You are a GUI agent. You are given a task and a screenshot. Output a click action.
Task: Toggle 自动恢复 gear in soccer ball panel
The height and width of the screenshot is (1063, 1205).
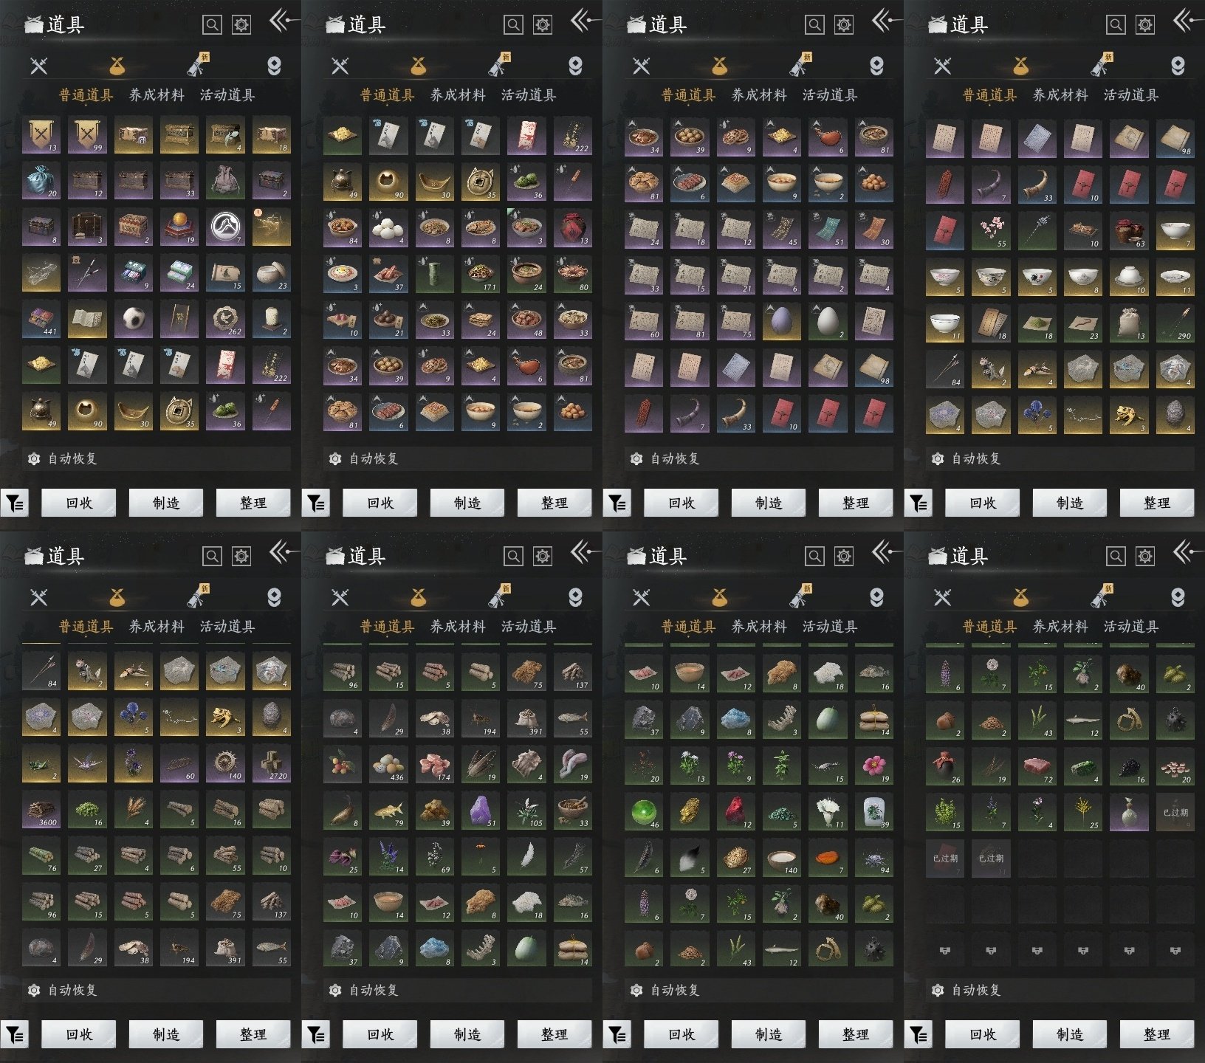click(x=34, y=458)
